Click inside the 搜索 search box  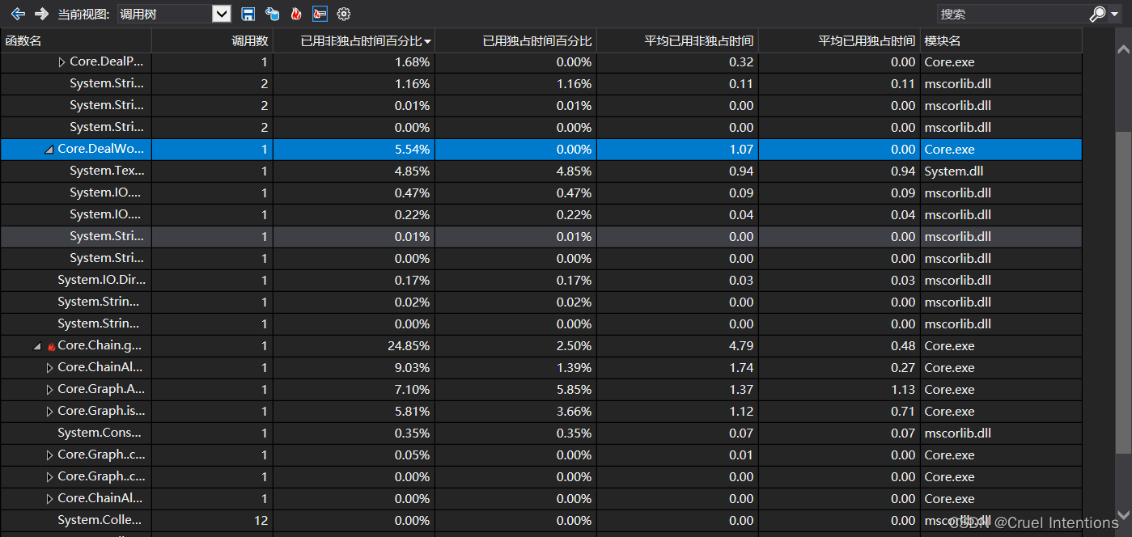coord(1011,14)
